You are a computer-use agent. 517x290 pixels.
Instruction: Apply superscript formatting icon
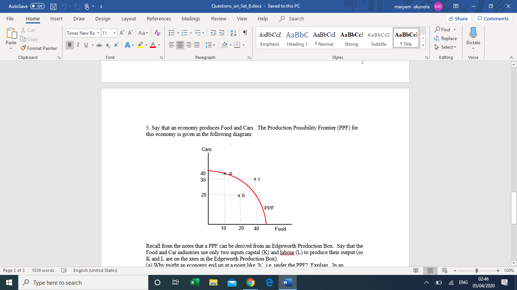coord(116,45)
